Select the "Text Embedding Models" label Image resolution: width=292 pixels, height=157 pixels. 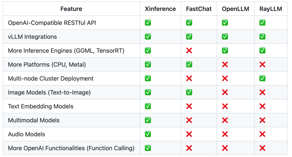coord(41,106)
